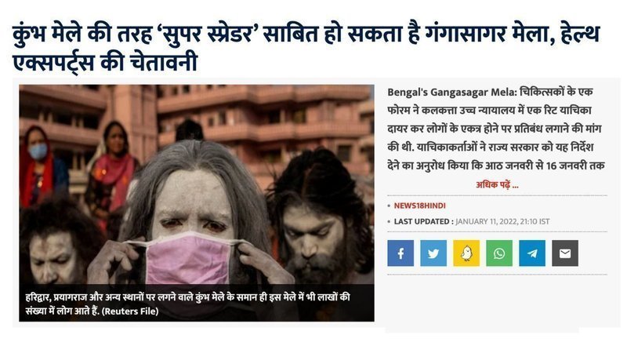This screenshot has width=627, height=353.
Task: Click the pink face mask in photo
Action: click(x=188, y=258)
